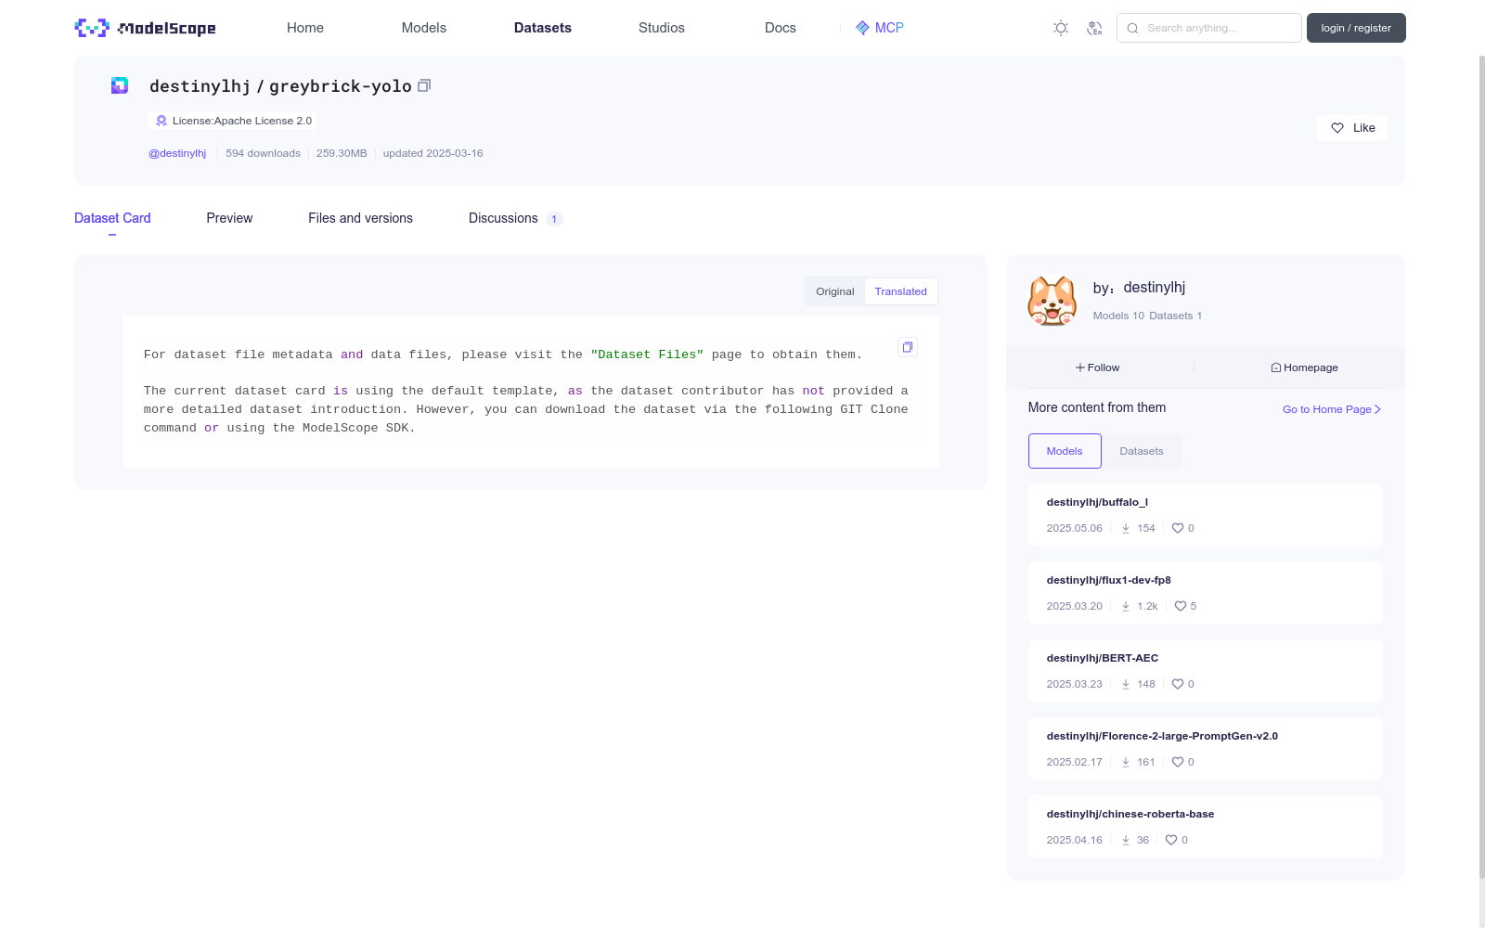Click the corgi avatar of destinylhj

tap(1052, 301)
